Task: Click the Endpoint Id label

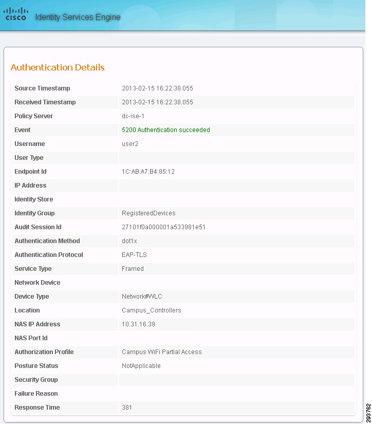Action: tap(30, 172)
